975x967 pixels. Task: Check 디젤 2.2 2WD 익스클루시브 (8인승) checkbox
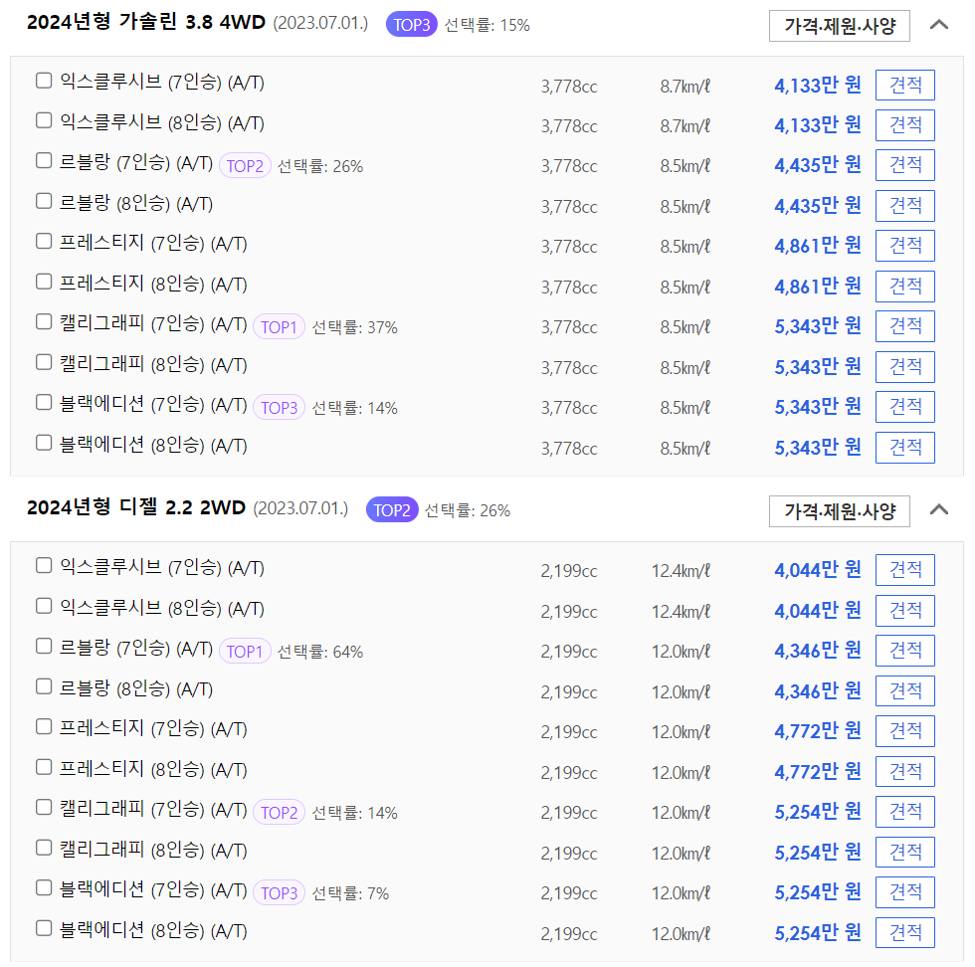pyautogui.click(x=44, y=606)
